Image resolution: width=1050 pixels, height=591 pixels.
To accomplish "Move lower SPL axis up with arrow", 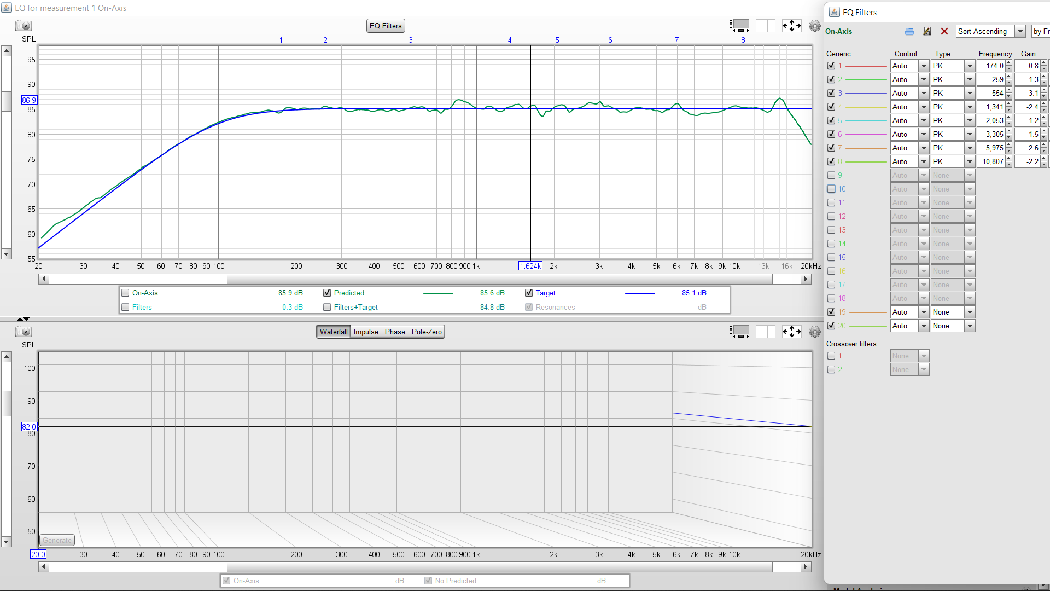I will click(7, 357).
